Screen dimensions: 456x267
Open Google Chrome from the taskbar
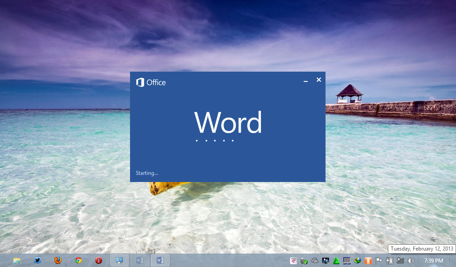pos(78,260)
